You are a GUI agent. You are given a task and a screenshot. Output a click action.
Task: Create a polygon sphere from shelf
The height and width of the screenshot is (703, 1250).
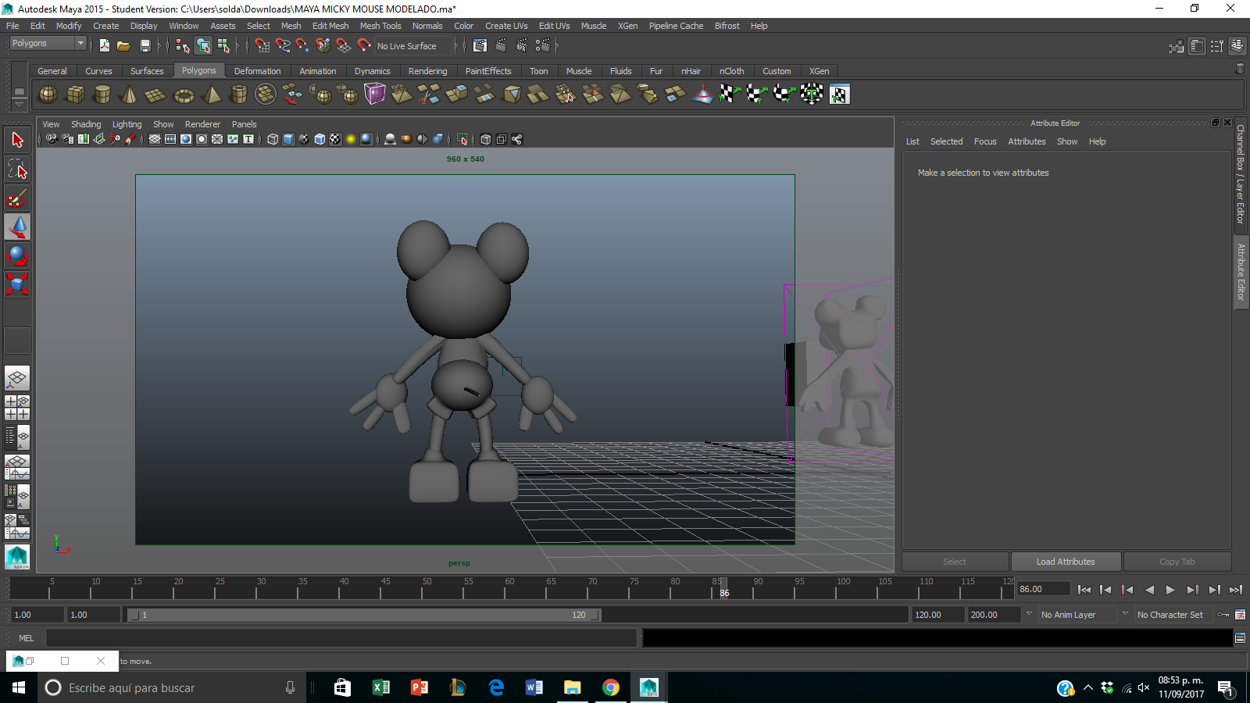pos(48,95)
